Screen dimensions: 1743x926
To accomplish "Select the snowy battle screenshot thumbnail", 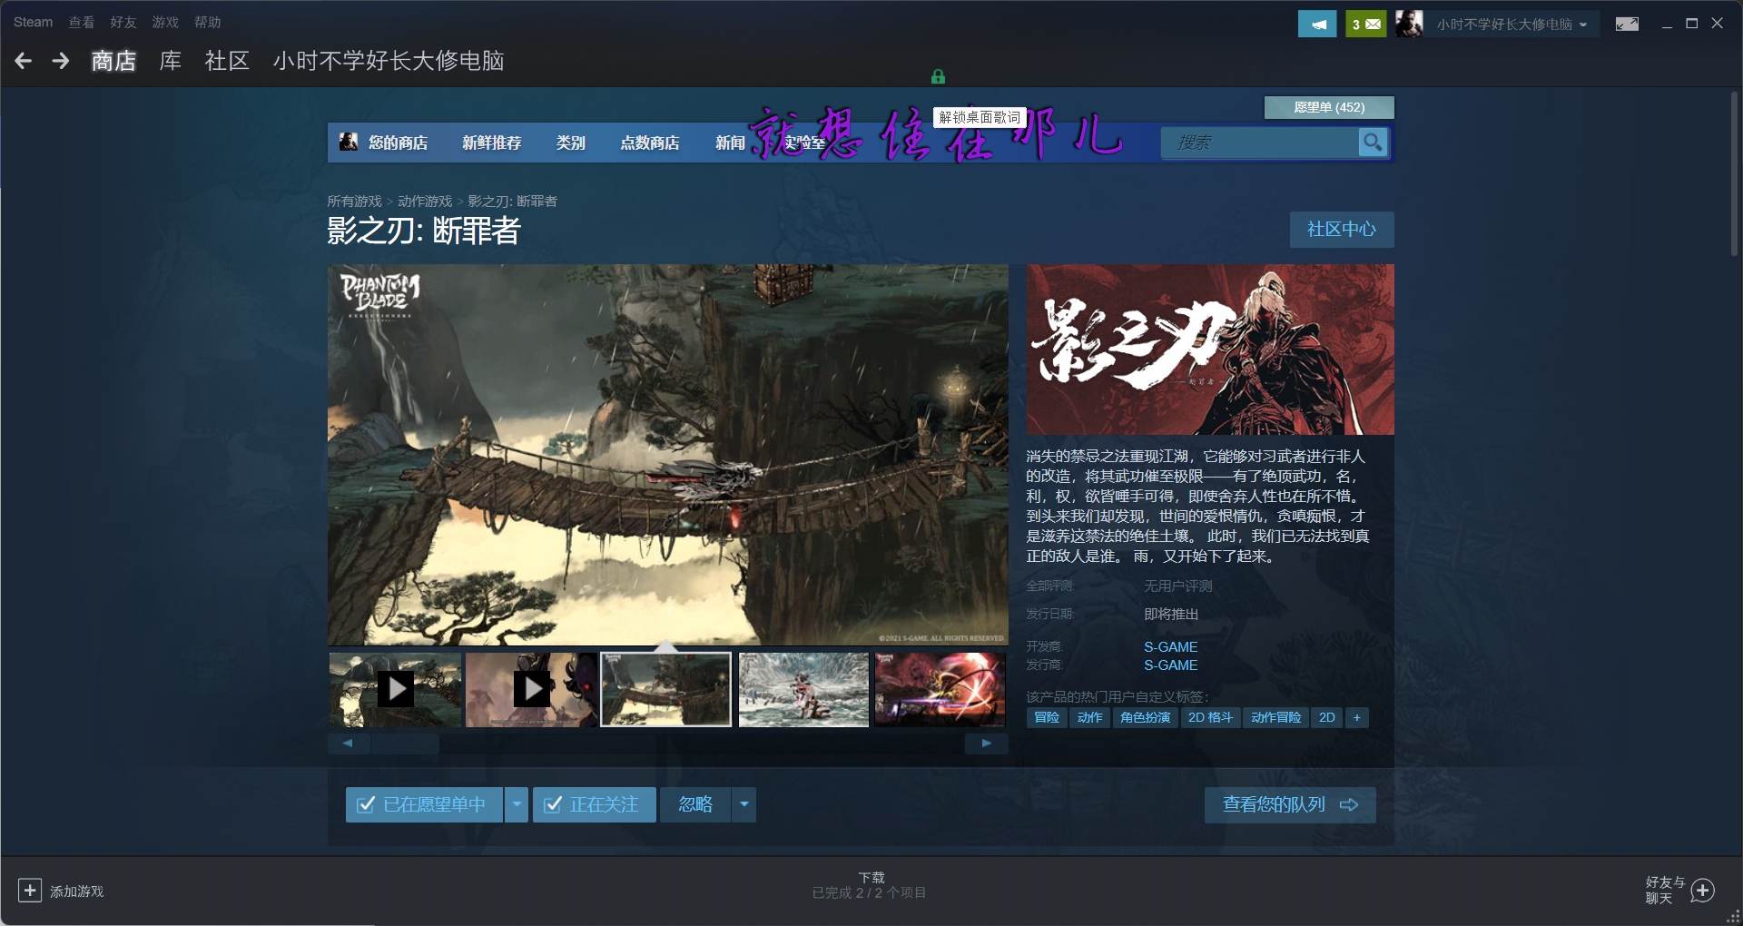I will pos(803,689).
